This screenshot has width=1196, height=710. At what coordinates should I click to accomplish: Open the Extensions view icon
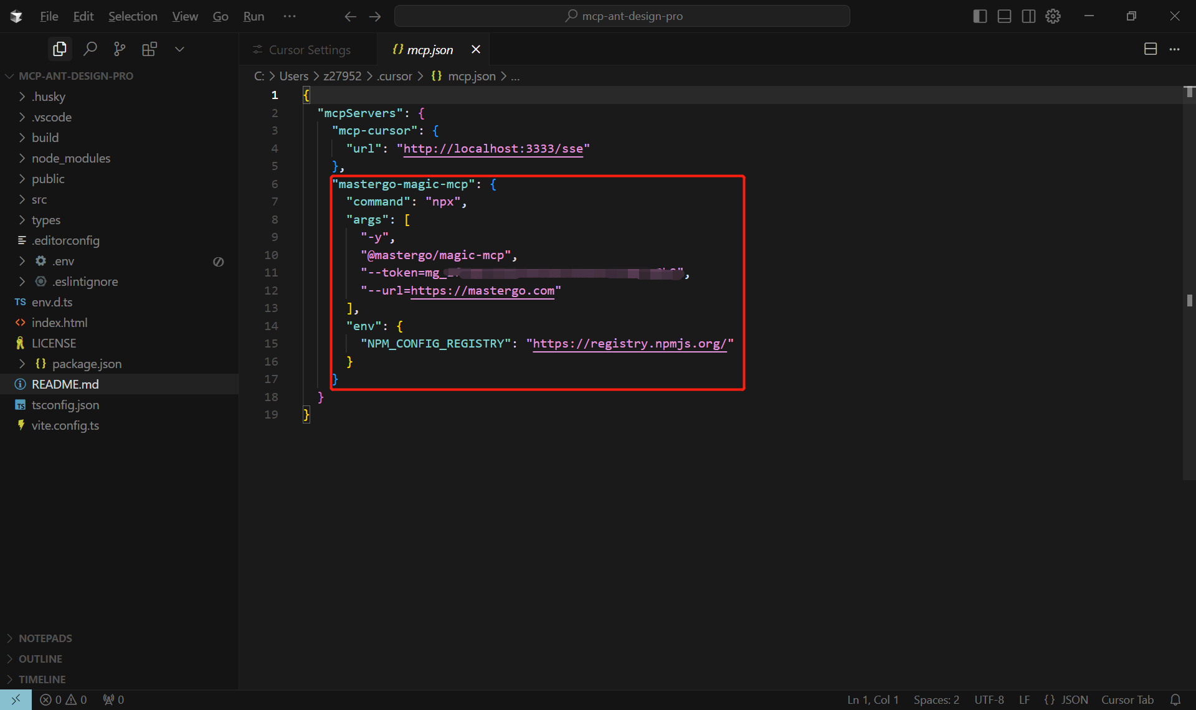pyautogui.click(x=149, y=49)
